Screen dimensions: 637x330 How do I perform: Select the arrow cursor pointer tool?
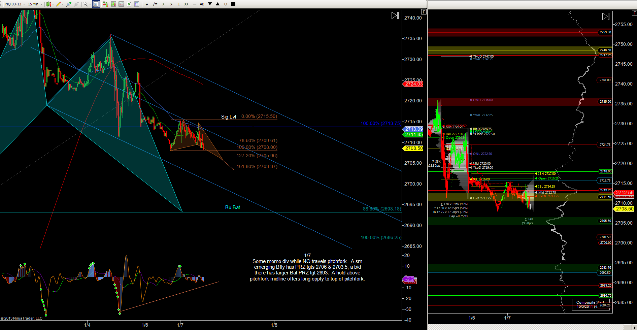pyautogui.click(x=87, y=4)
